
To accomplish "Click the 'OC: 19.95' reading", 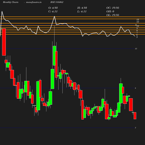I will click(x=113, y=8).
